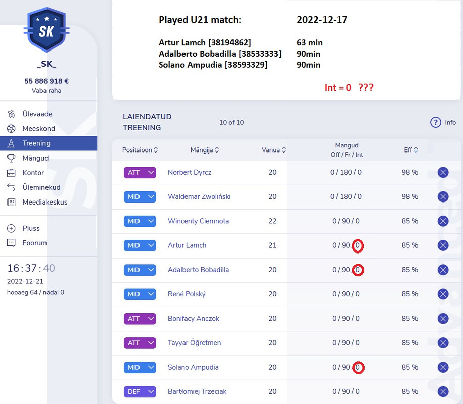Click the 10 of 10 counter
Screen dimensions: 463x404
(231, 122)
